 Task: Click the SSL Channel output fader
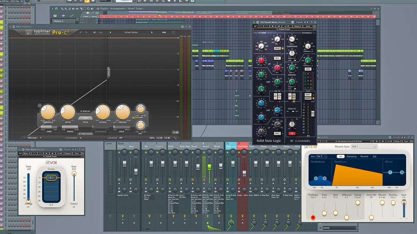coord(313,114)
